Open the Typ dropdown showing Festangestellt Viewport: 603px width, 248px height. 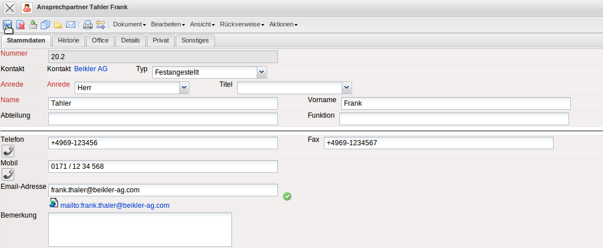tap(261, 72)
